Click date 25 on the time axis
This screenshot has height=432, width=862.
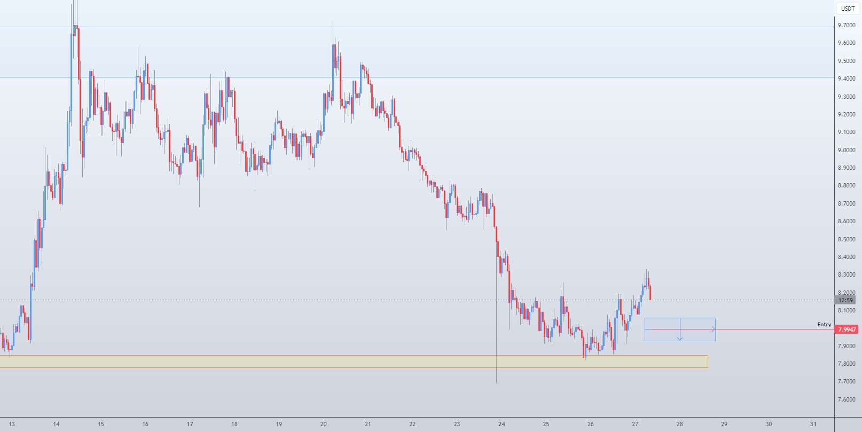[546, 425]
